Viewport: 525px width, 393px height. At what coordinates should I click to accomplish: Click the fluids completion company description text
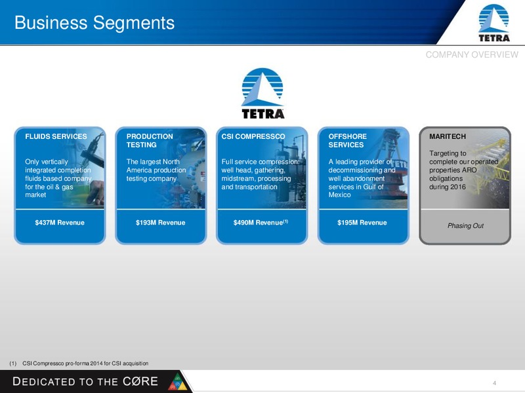(x=58, y=178)
